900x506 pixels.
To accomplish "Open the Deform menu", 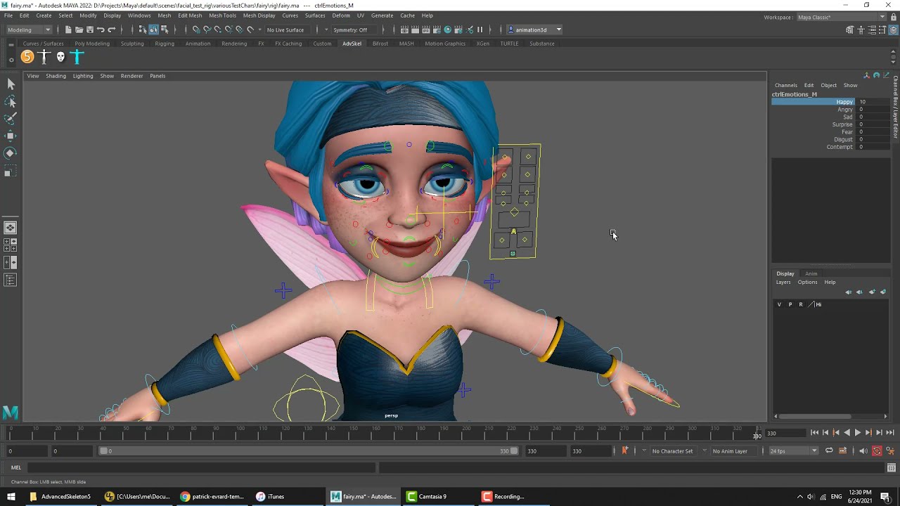I will coord(341,15).
